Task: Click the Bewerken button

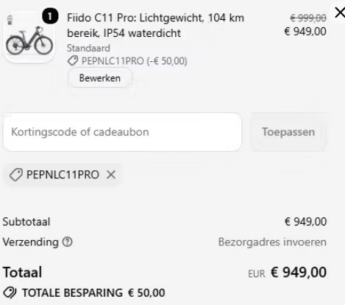Action: tap(100, 78)
